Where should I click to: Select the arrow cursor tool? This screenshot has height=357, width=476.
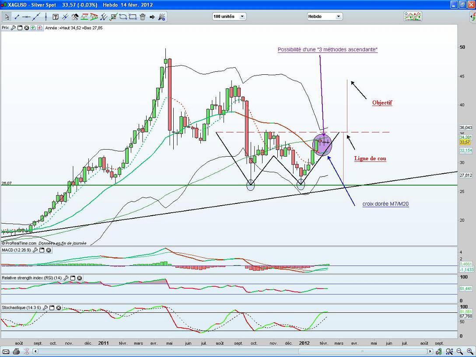(7, 17)
